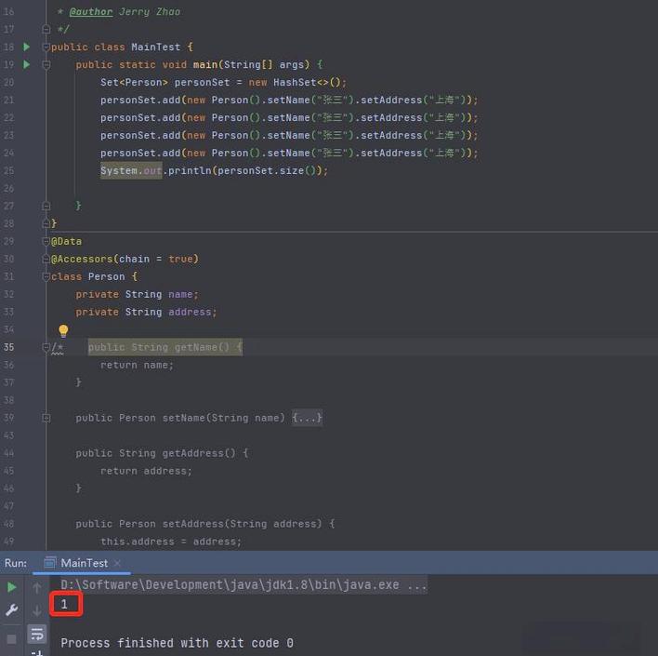Click 'personSet' variable declaration on line 20

pos(202,82)
